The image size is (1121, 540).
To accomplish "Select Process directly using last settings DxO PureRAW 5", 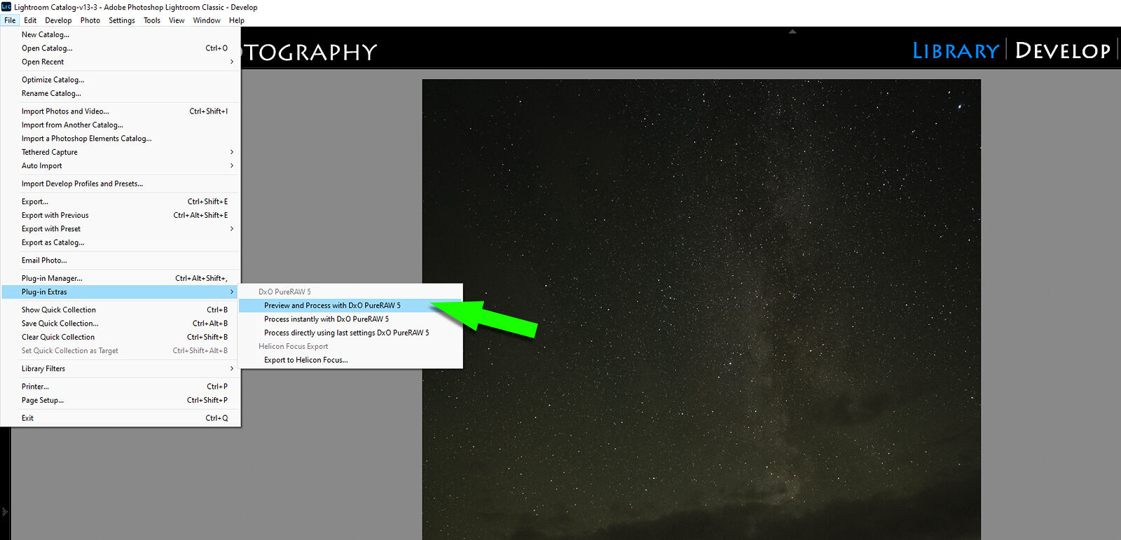I will (350, 333).
